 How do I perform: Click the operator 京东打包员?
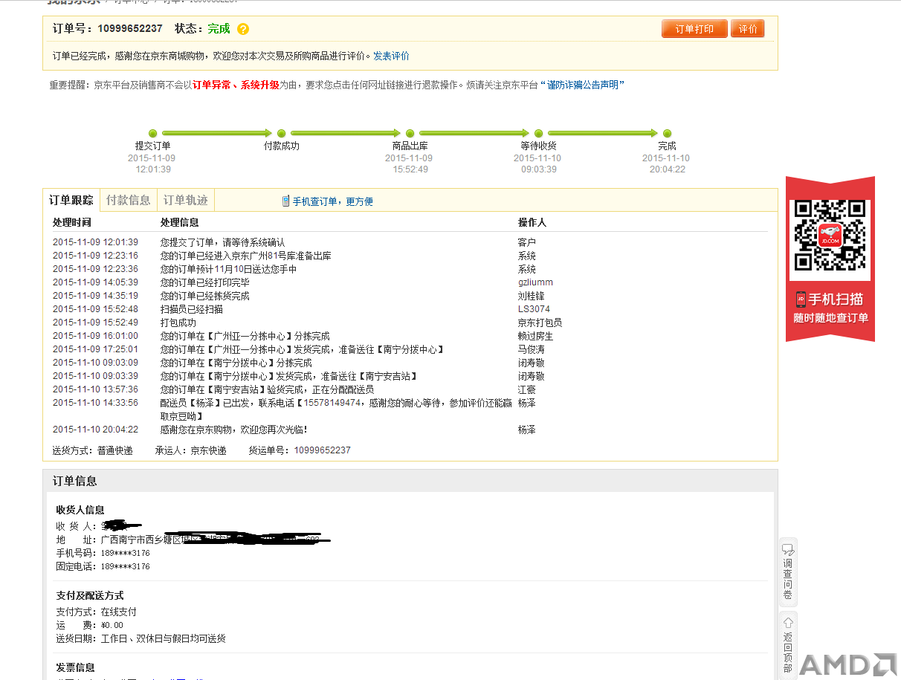(x=540, y=323)
